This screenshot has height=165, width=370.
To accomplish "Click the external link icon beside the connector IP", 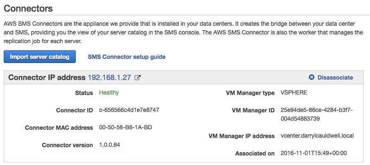I will (137, 78).
